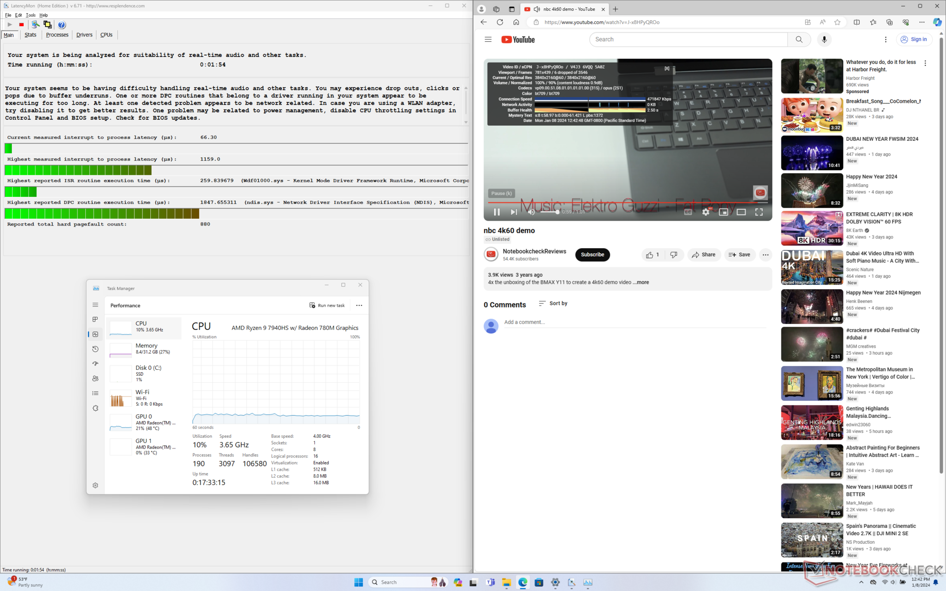Open YouTube video settings gear icon

pyautogui.click(x=706, y=212)
